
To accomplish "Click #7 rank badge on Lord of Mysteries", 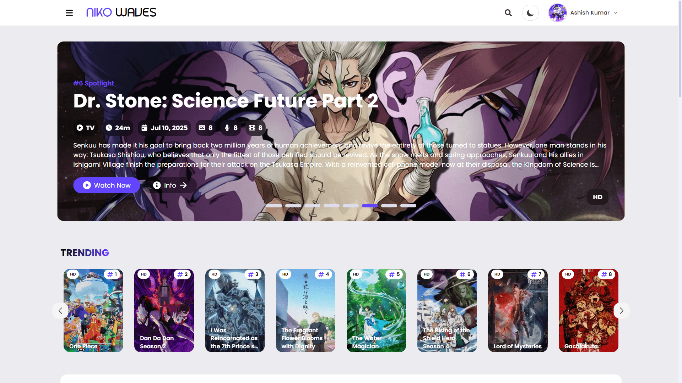I will [536, 274].
